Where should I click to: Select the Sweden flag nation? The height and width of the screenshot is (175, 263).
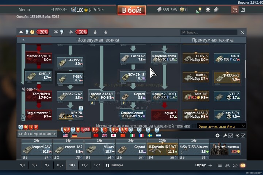pos(150,135)
